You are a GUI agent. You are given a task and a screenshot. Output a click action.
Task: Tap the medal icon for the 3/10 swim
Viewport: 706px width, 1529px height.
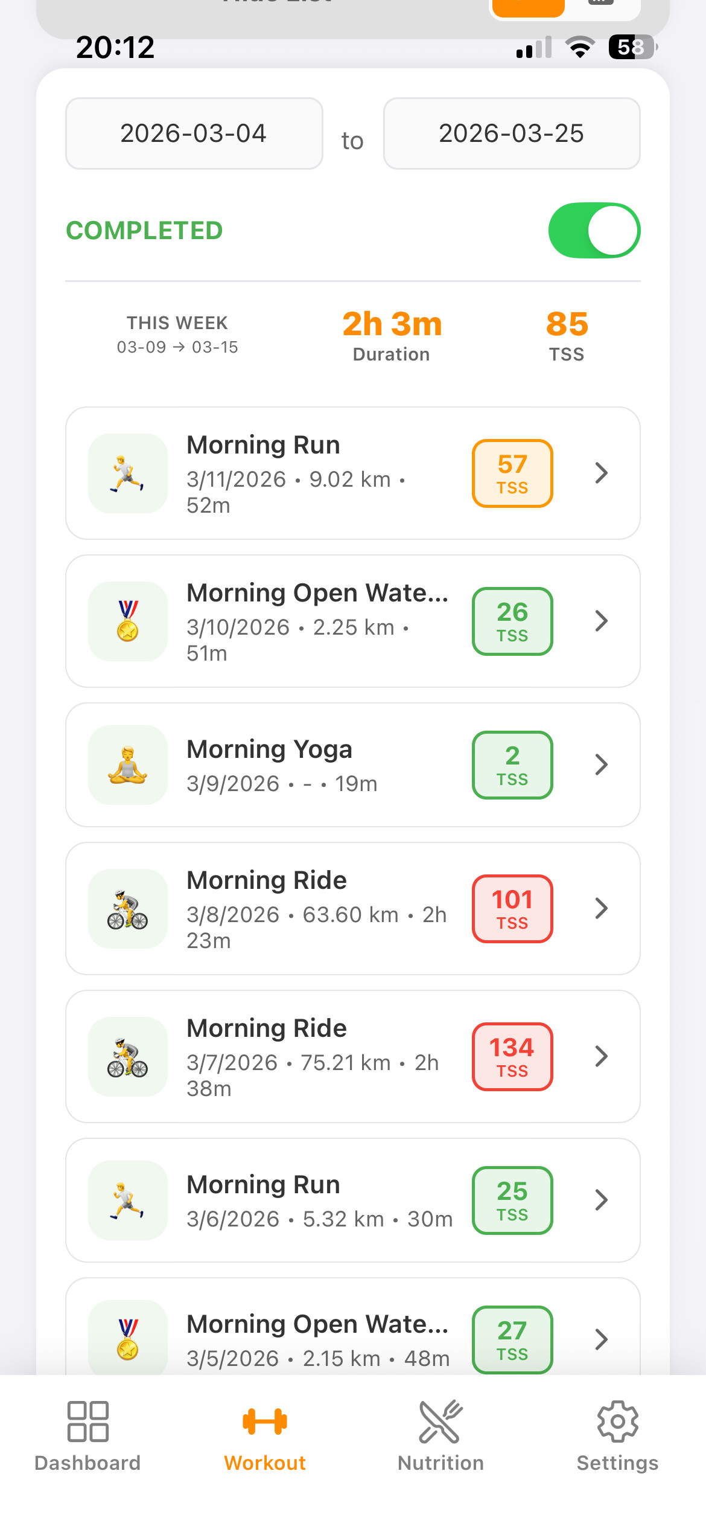tap(128, 621)
